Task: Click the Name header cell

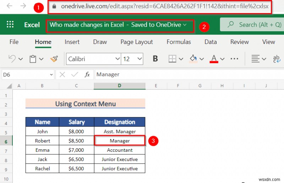Action: (42, 122)
